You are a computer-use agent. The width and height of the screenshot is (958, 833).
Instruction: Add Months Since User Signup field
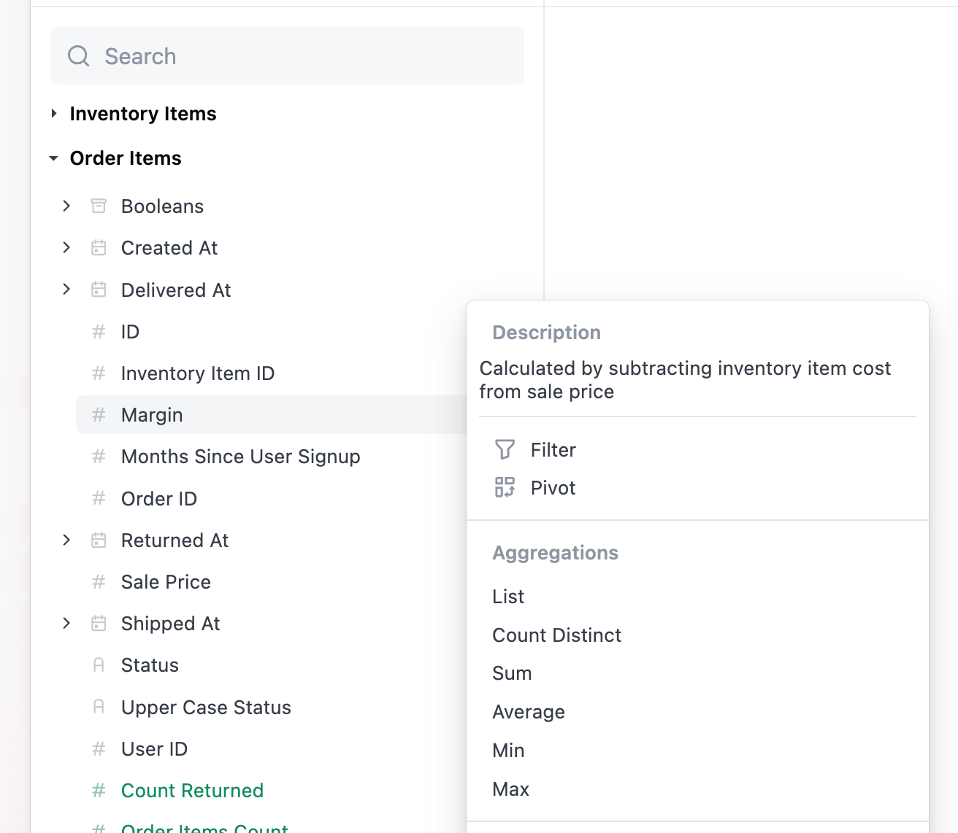240,457
